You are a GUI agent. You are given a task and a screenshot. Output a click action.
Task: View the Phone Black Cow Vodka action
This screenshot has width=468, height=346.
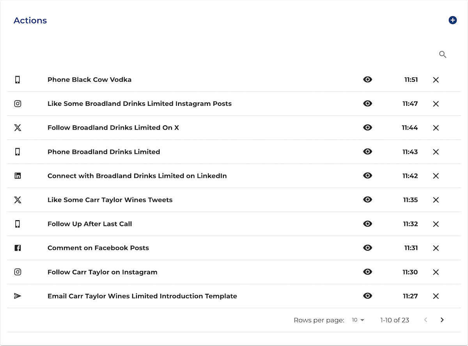367,79
